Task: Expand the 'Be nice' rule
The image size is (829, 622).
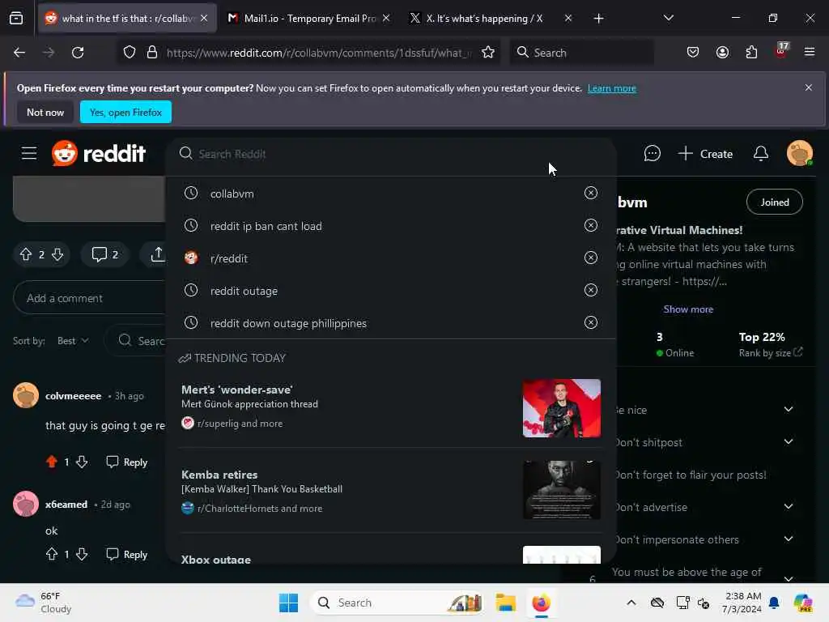Action: point(788,409)
